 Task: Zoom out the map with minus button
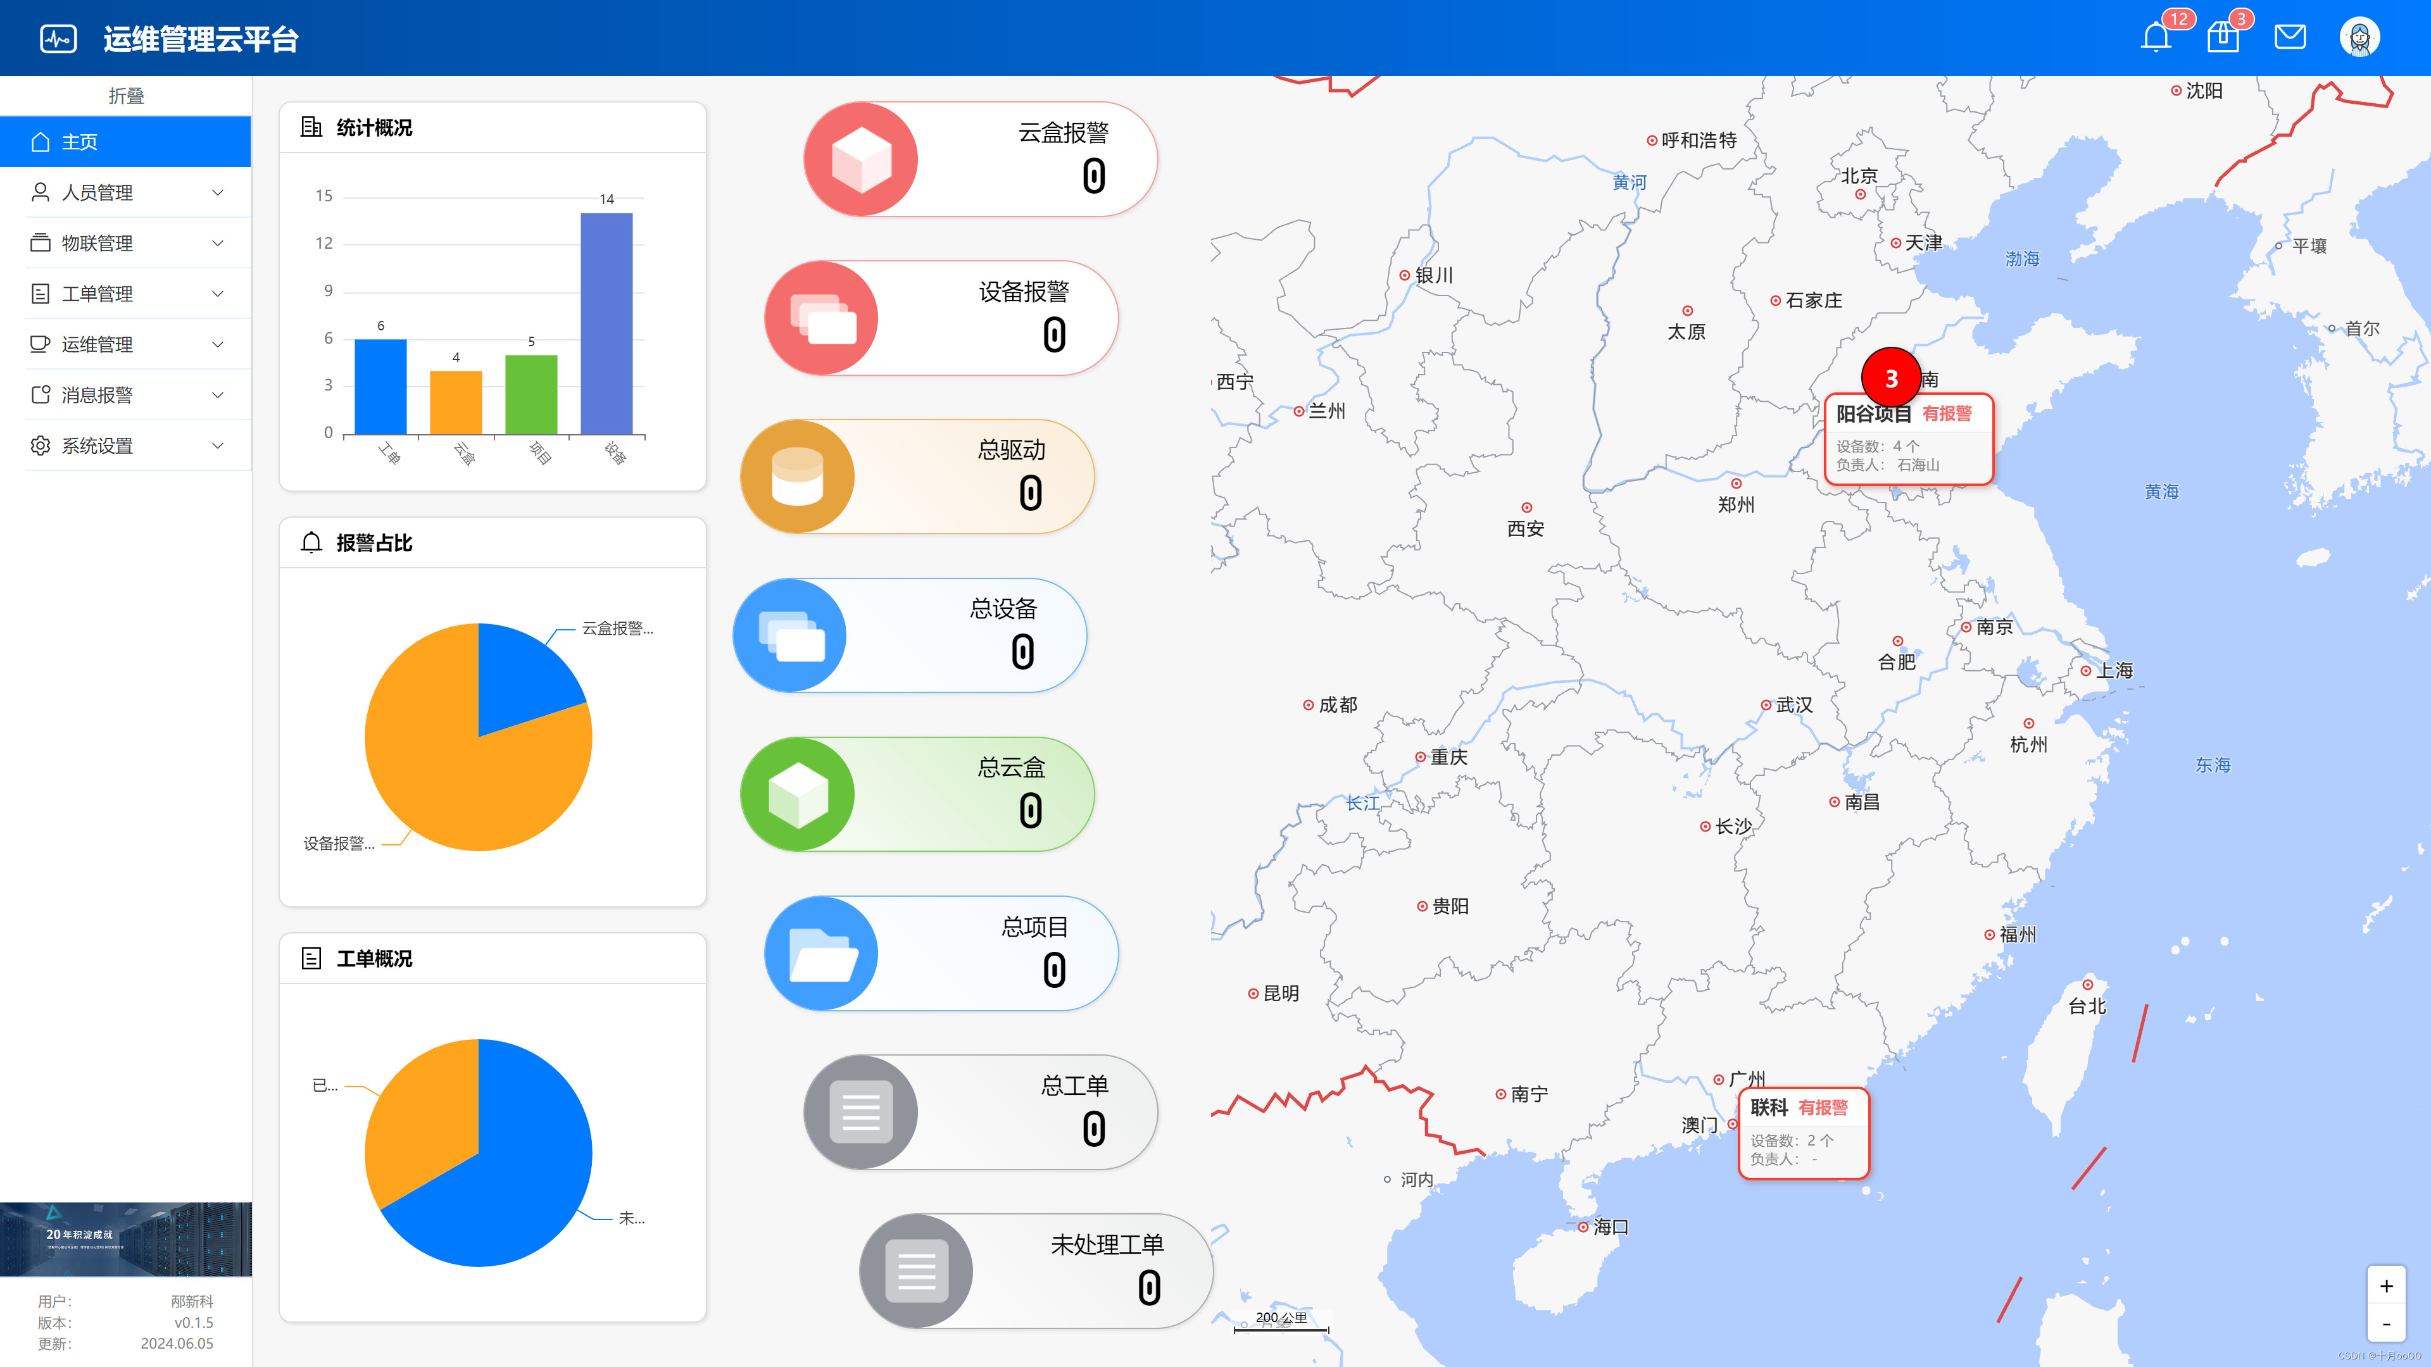2385,1323
